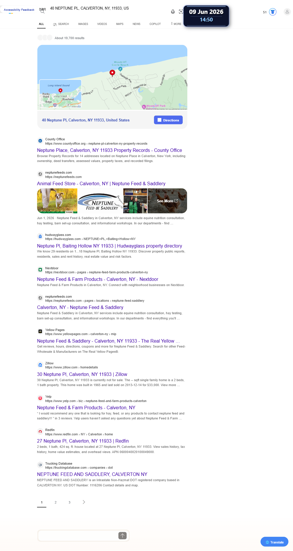Switch to the MAPS tab
Image resolution: width=293 pixels, height=551 pixels.
click(x=120, y=24)
